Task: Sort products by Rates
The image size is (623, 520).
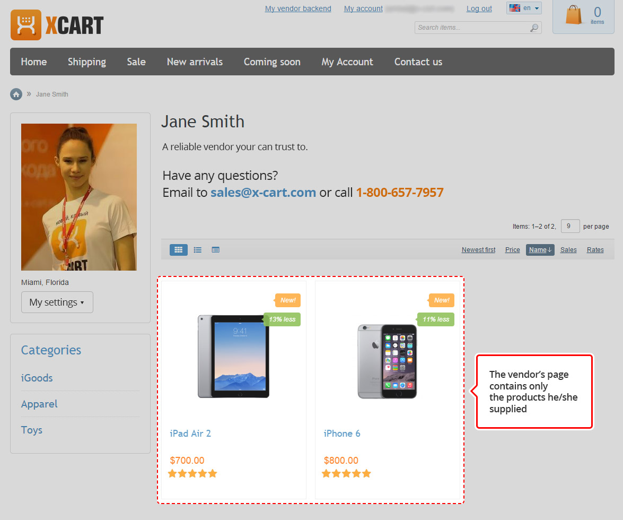Action: (x=595, y=250)
